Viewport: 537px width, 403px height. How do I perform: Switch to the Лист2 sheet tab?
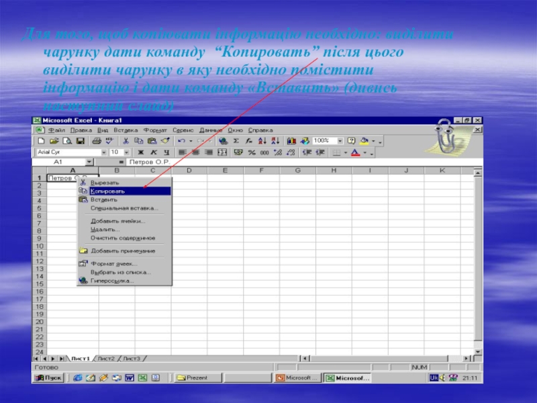[x=106, y=359]
